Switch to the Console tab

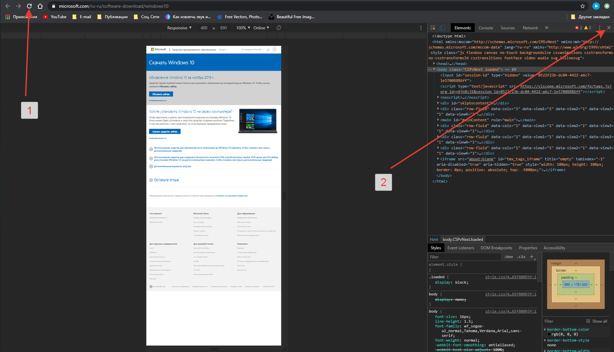486,28
